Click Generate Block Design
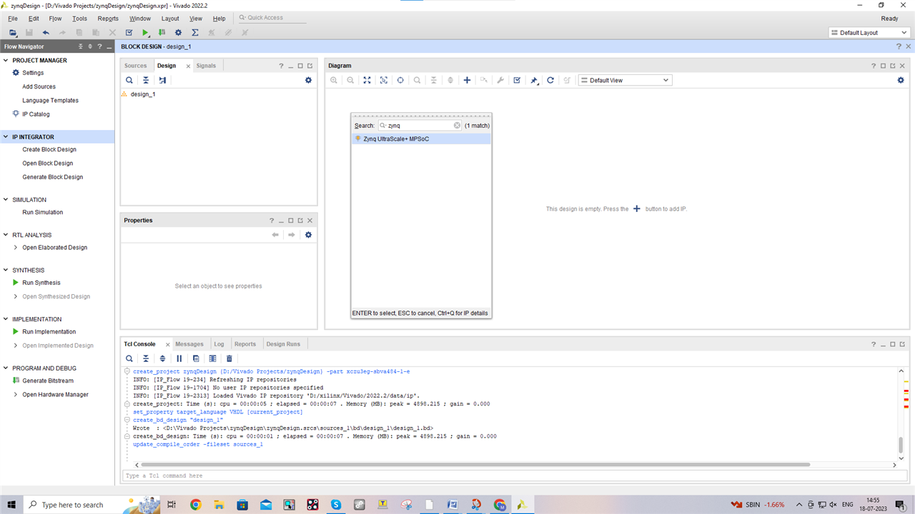This screenshot has height=514, width=915. tap(53, 177)
